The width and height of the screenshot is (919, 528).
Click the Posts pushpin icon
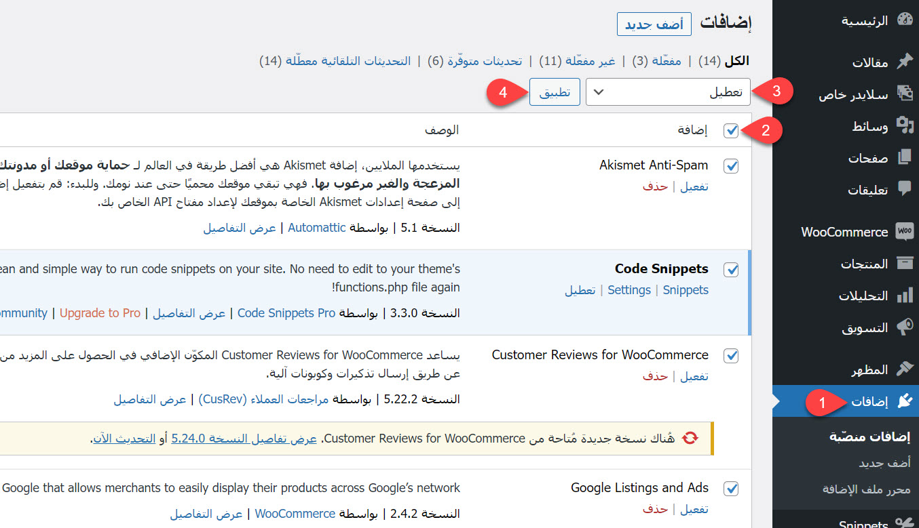pyautogui.click(x=905, y=62)
